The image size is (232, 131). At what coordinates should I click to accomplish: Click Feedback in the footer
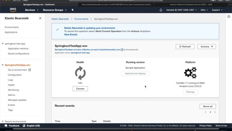(x=12, y=126)
